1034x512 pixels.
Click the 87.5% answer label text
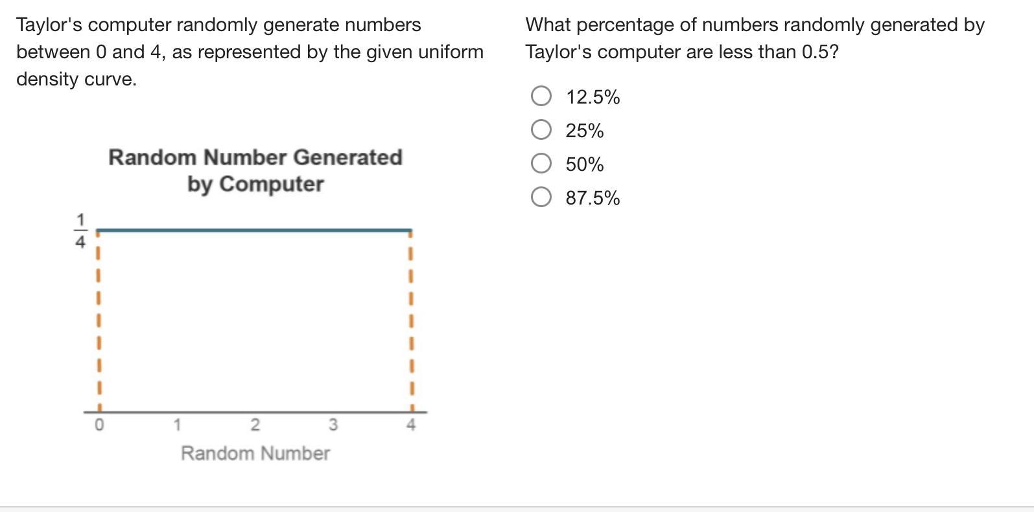coord(593,197)
